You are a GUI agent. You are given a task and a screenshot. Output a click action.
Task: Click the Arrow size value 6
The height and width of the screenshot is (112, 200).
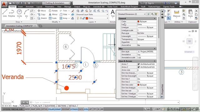147,70
